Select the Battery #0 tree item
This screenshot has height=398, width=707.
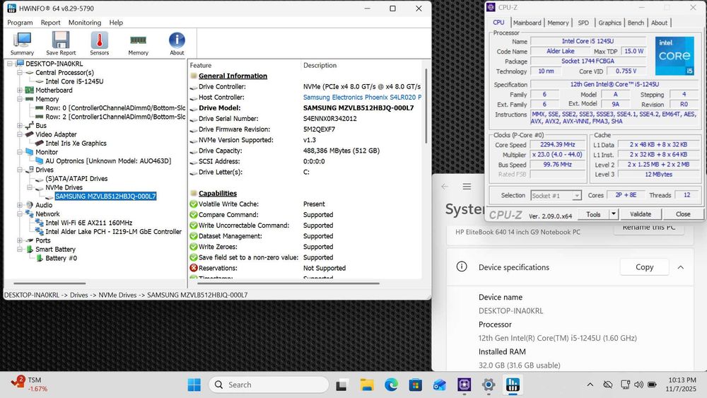(61, 258)
